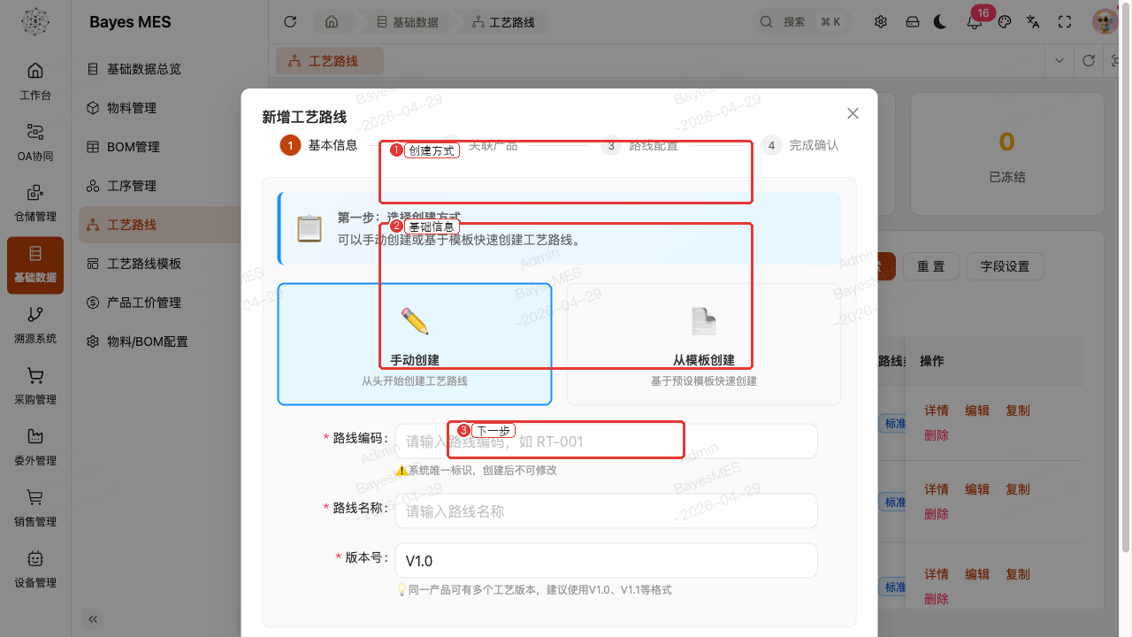1132x637 pixels.
Task: Choose the 手动创建 creation card
Action: (415, 344)
